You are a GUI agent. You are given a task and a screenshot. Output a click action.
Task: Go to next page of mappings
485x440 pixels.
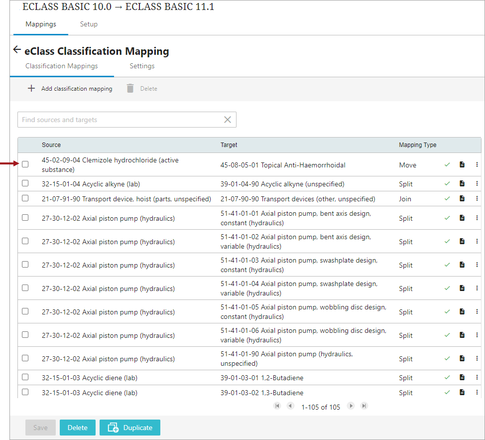point(351,406)
